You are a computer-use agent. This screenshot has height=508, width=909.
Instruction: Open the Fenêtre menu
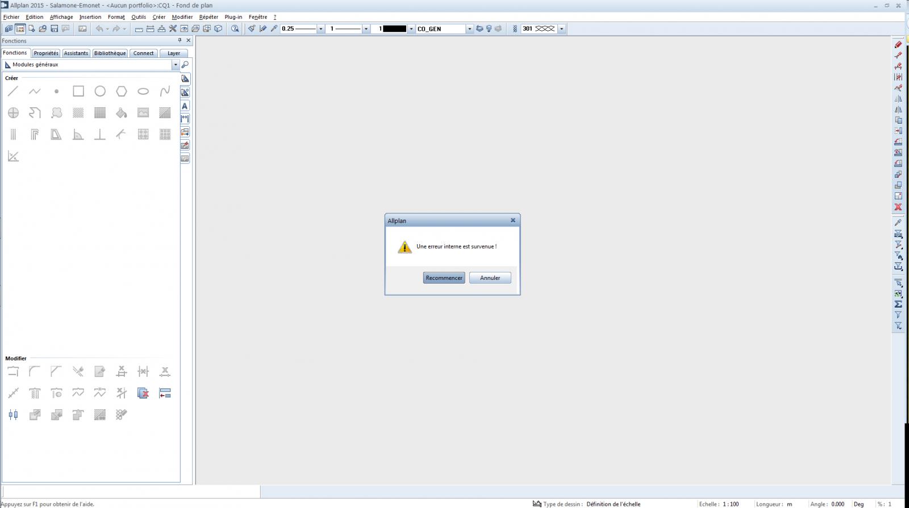pyautogui.click(x=258, y=17)
